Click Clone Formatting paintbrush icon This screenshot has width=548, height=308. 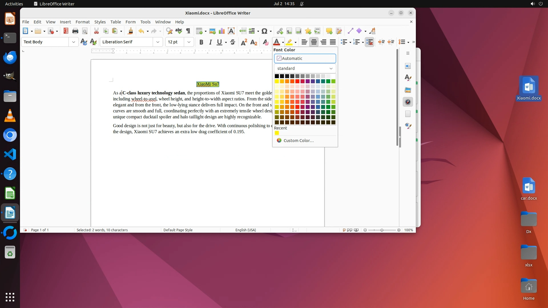coord(130,31)
